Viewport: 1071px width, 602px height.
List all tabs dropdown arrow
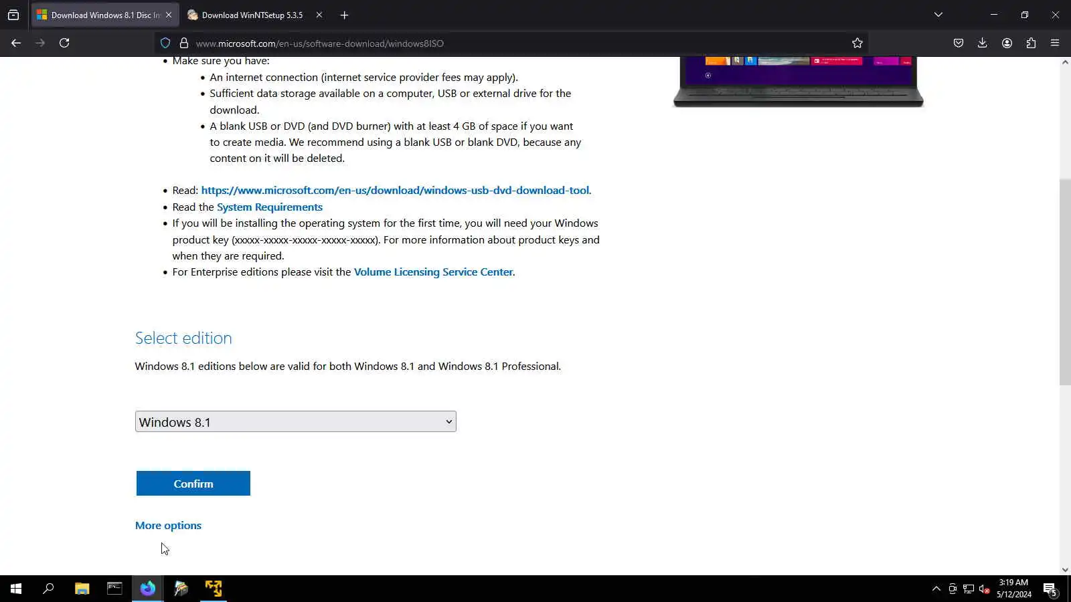[x=938, y=15]
